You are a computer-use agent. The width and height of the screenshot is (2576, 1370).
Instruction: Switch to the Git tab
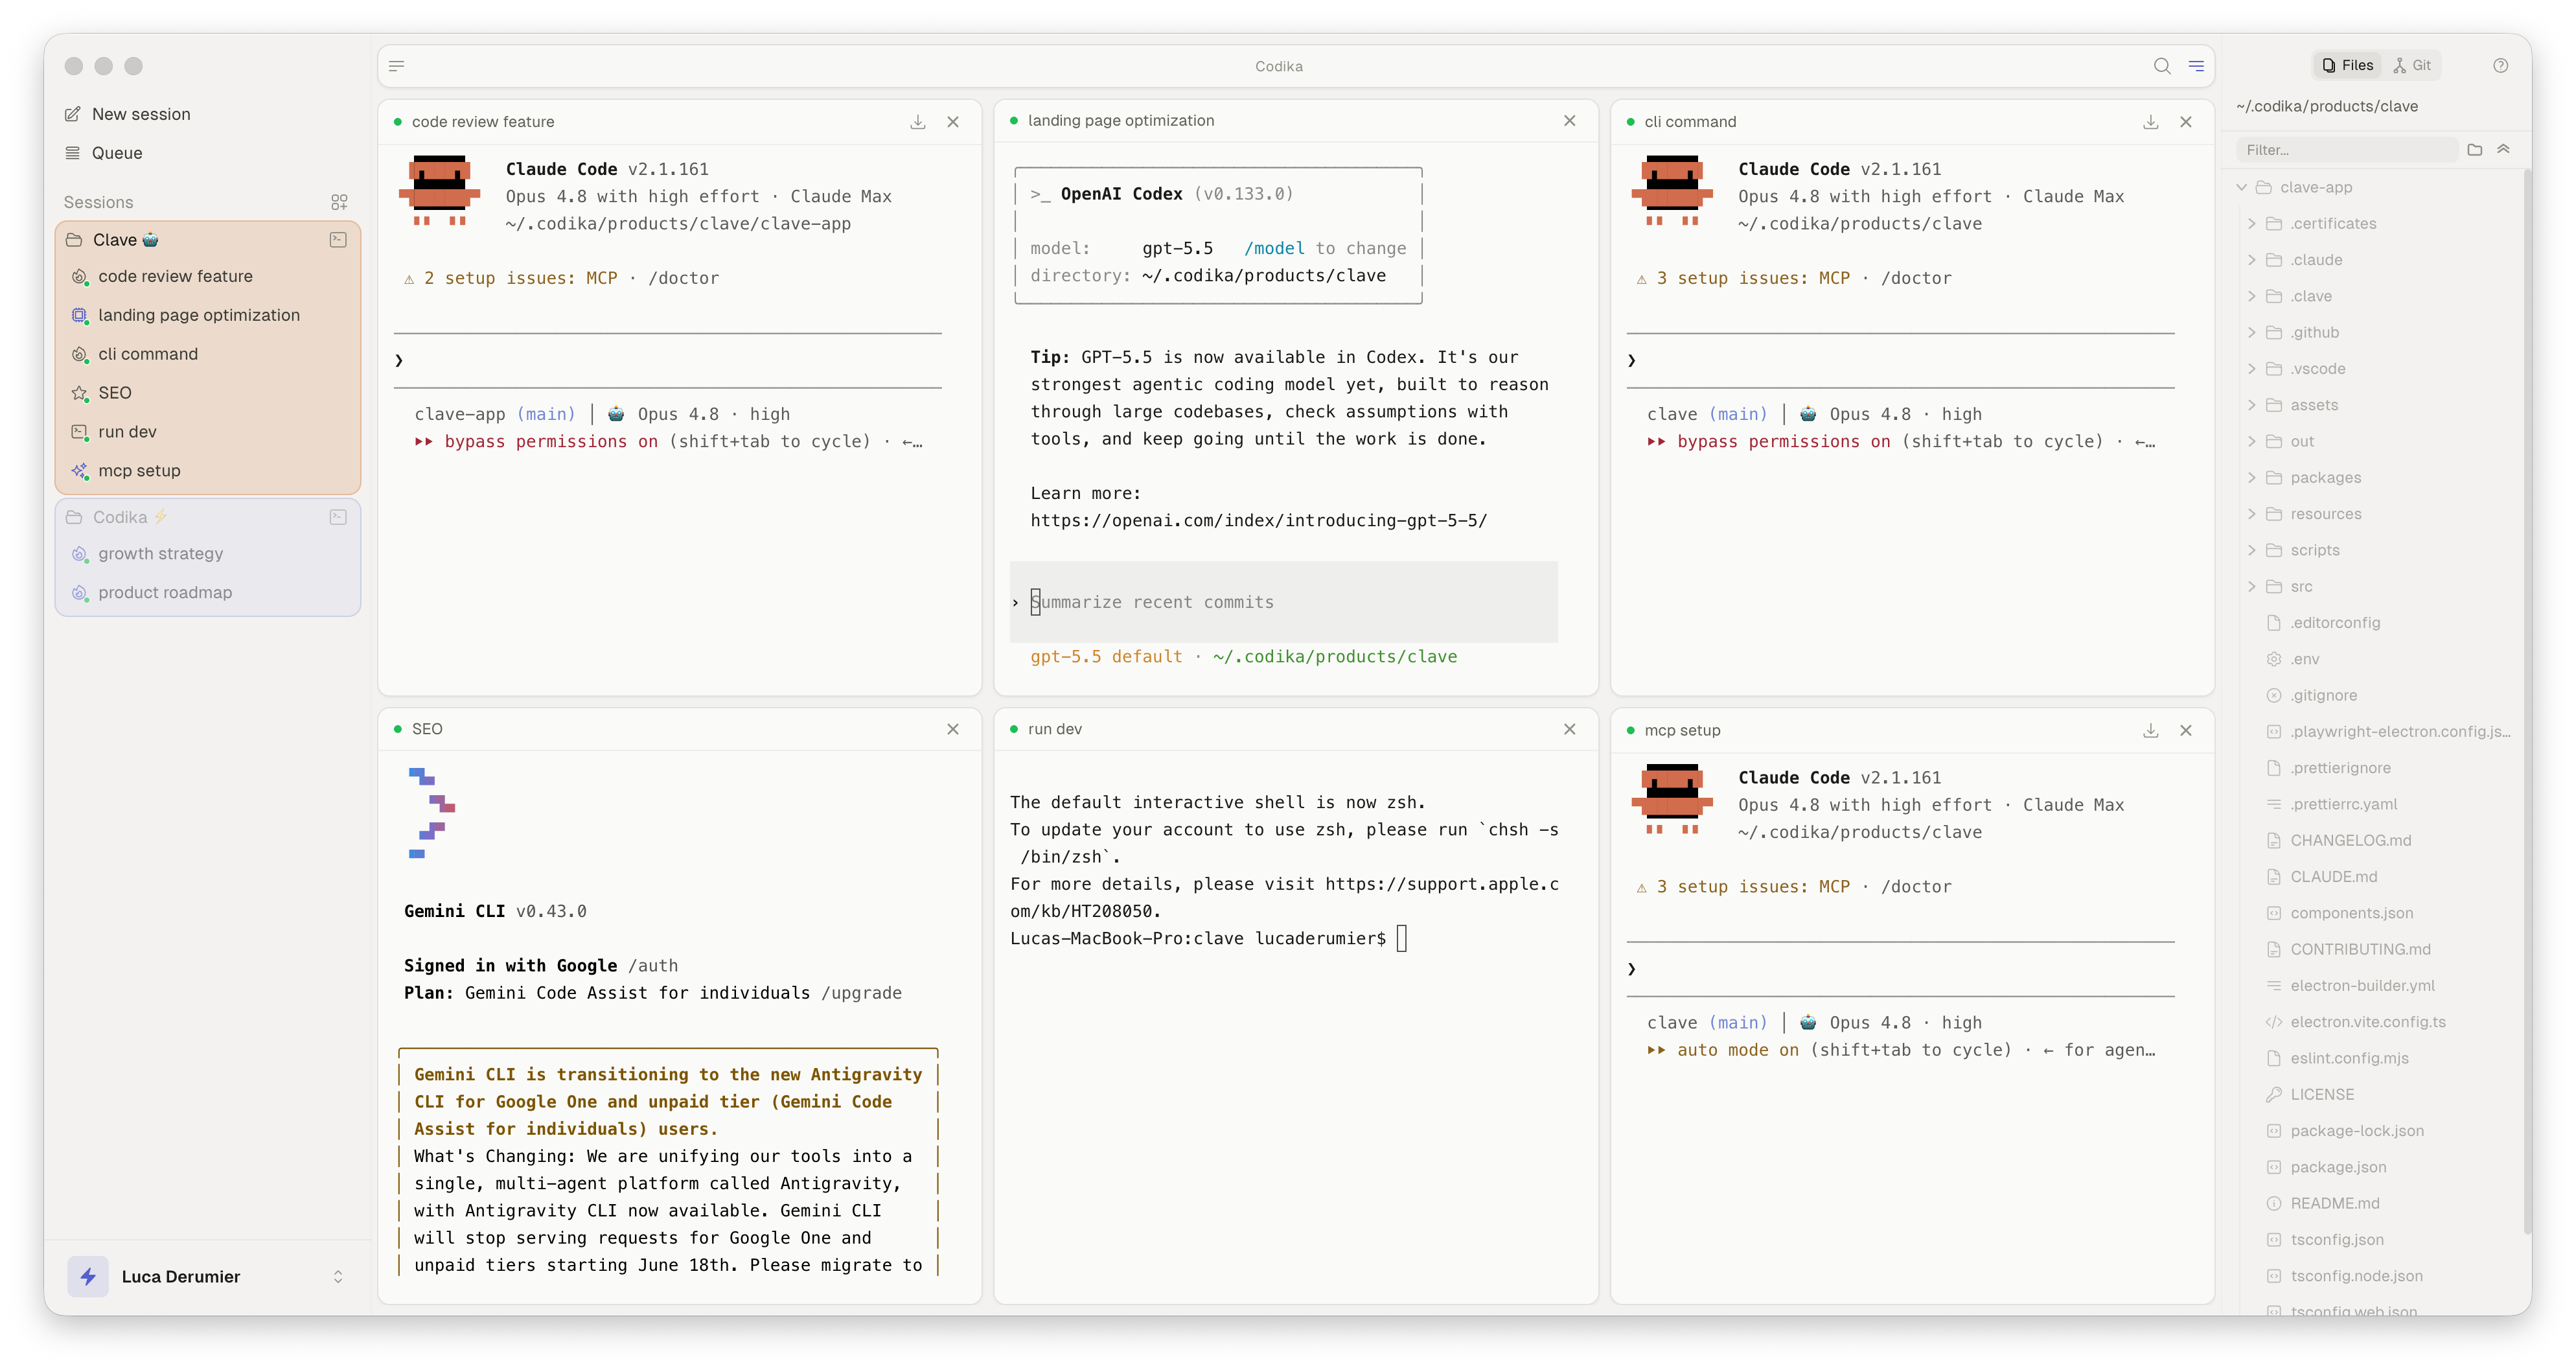(x=2412, y=65)
